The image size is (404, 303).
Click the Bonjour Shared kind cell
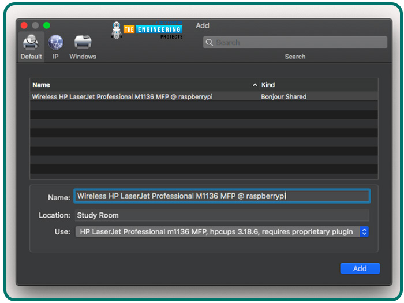point(284,97)
